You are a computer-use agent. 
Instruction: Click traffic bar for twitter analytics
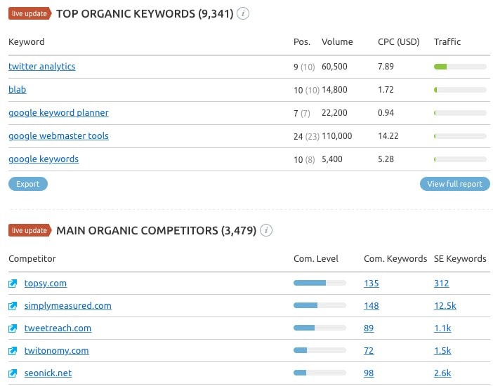pos(460,67)
